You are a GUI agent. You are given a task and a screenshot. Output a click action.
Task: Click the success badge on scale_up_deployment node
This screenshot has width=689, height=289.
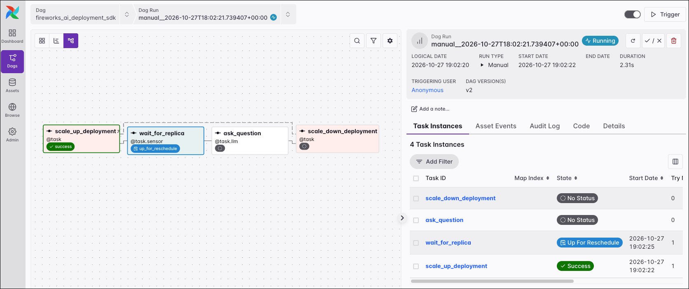click(x=61, y=147)
